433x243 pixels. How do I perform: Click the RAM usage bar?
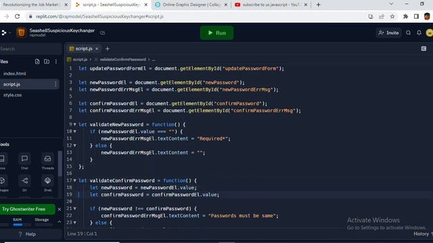pos(21,225)
